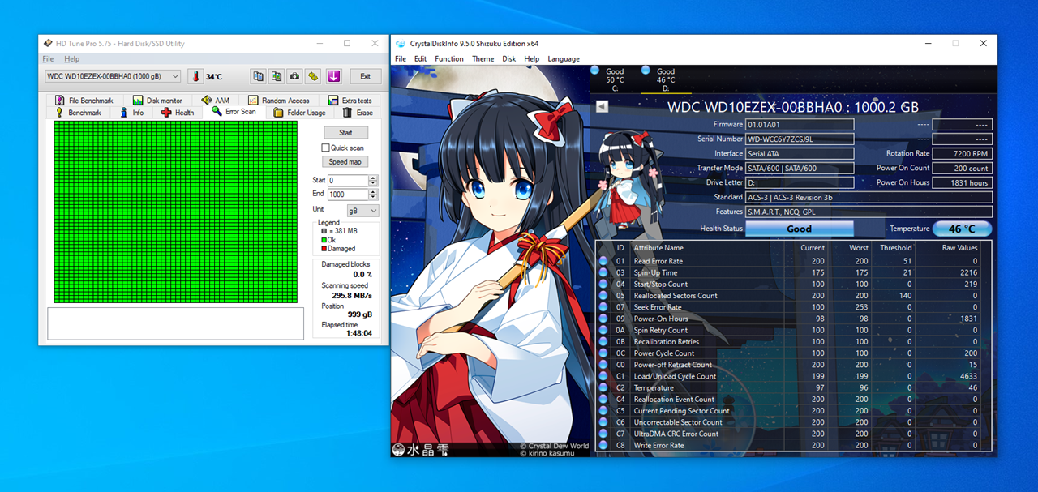The image size is (1038, 492).
Task: Click the previous disk arrow in CrystalDiskInfo
Action: click(x=602, y=106)
